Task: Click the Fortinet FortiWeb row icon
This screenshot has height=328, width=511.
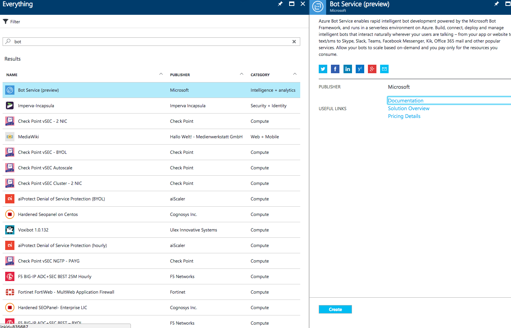Action: [x=10, y=292]
